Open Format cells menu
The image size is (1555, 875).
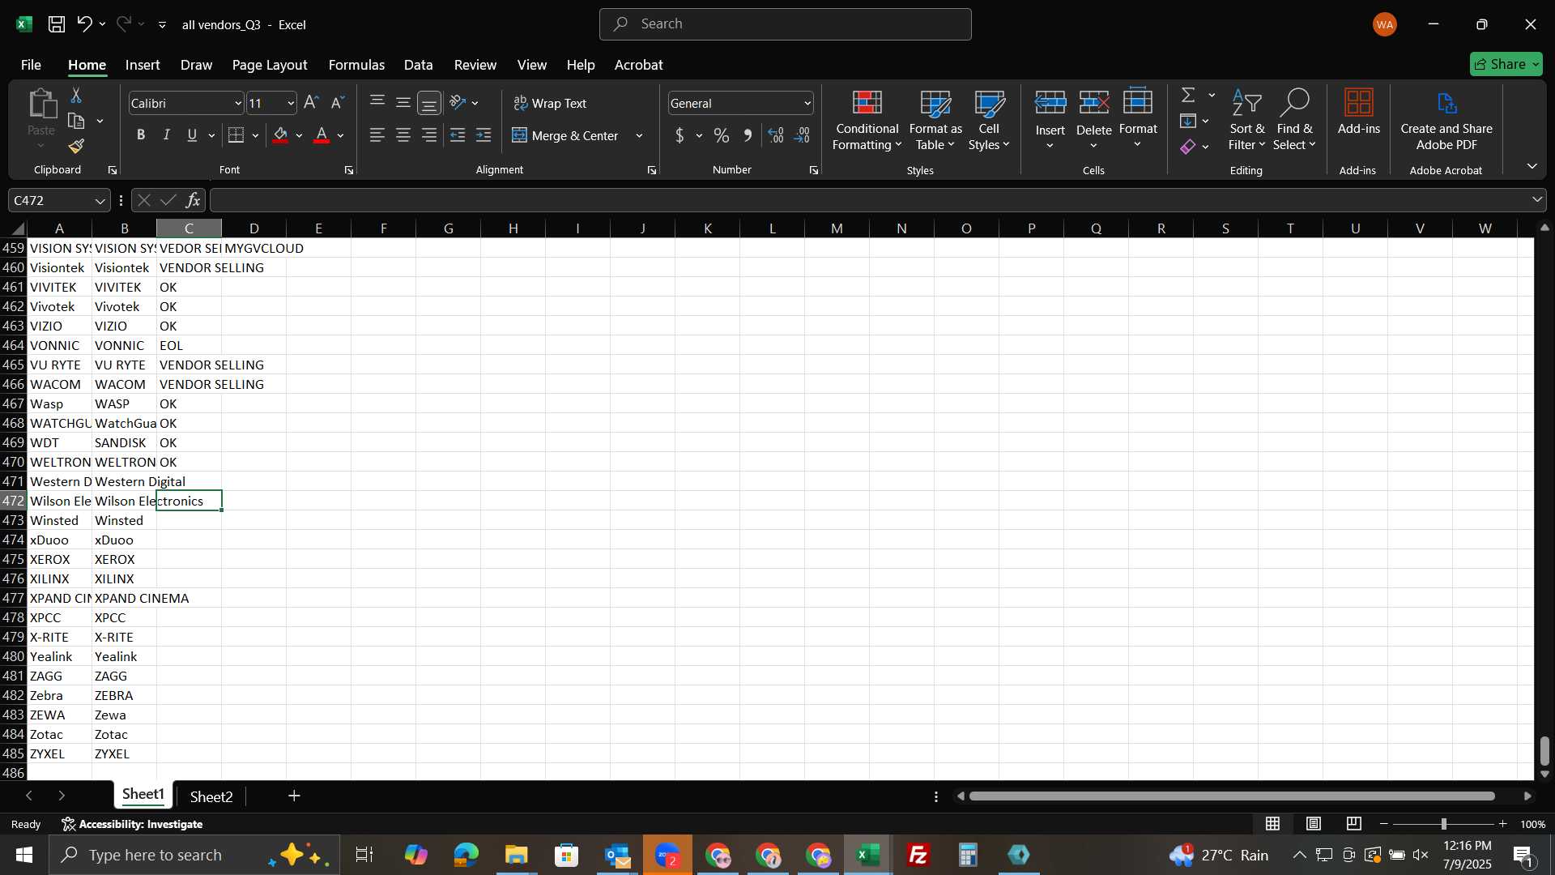[1138, 120]
